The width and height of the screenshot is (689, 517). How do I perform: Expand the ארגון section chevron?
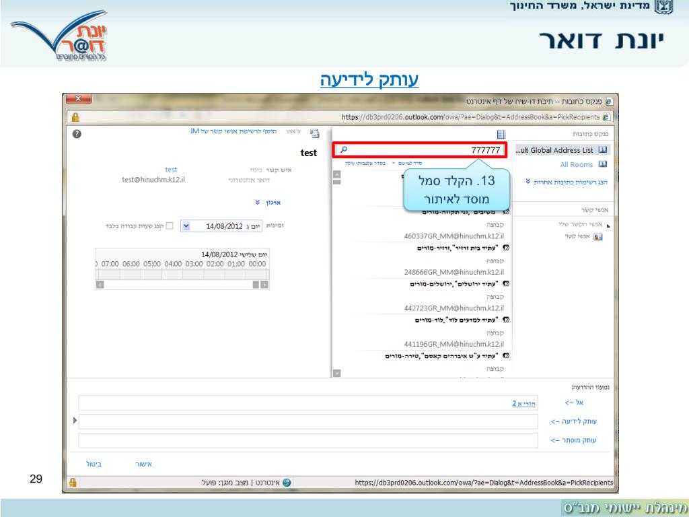tap(258, 202)
